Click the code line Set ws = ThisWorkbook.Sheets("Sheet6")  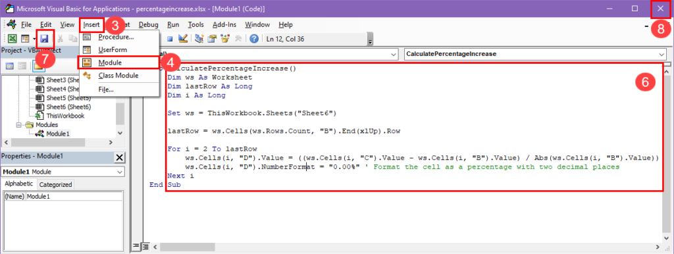pos(252,113)
